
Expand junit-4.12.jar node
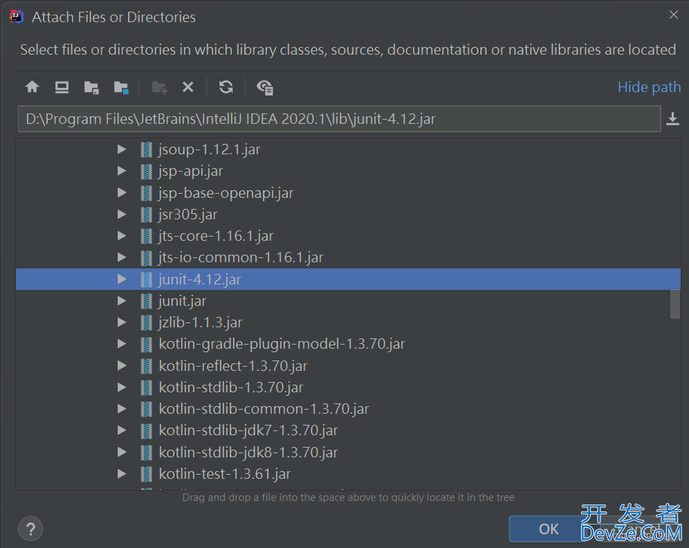tap(122, 280)
